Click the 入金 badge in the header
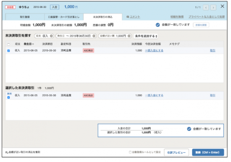The height and width of the screenshot is (162, 231). [55, 7]
